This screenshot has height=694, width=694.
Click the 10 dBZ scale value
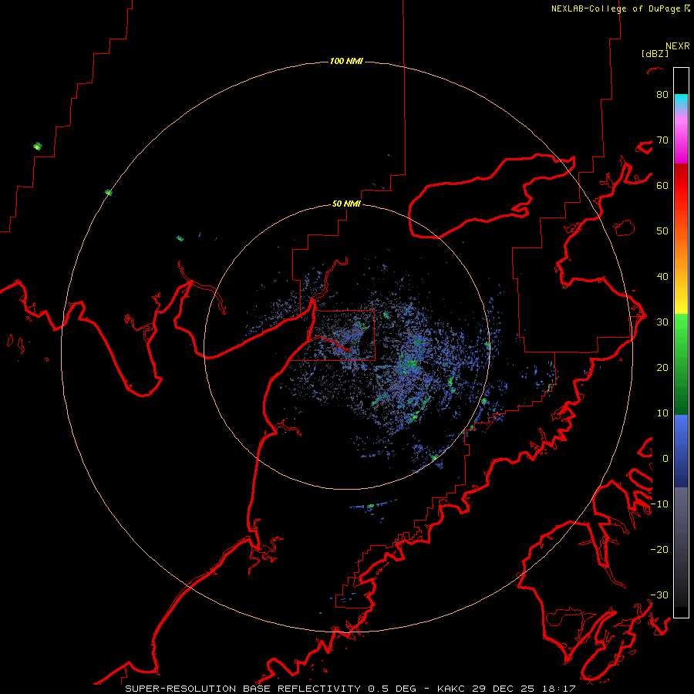pyautogui.click(x=662, y=413)
